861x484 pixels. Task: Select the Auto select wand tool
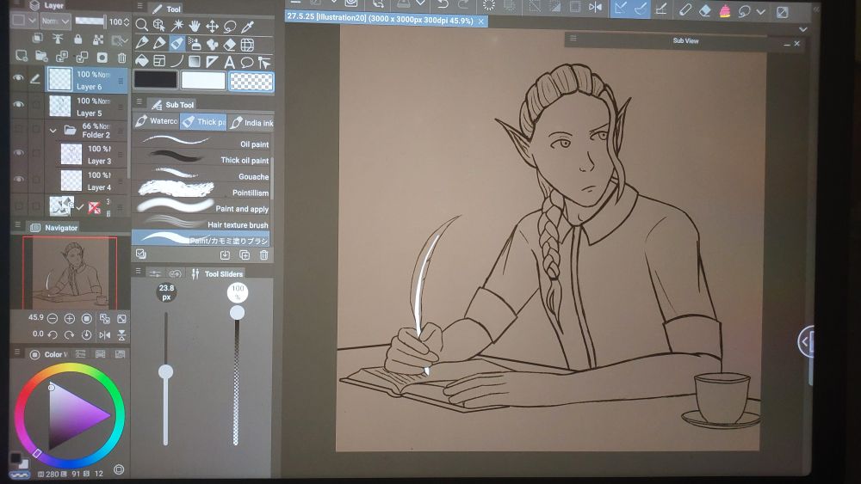pyautogui.click(x=177, y=25)
